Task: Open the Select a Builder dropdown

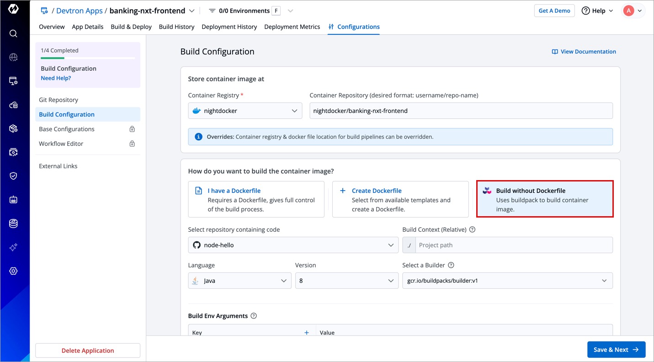Action: click(x=507, y=281)
